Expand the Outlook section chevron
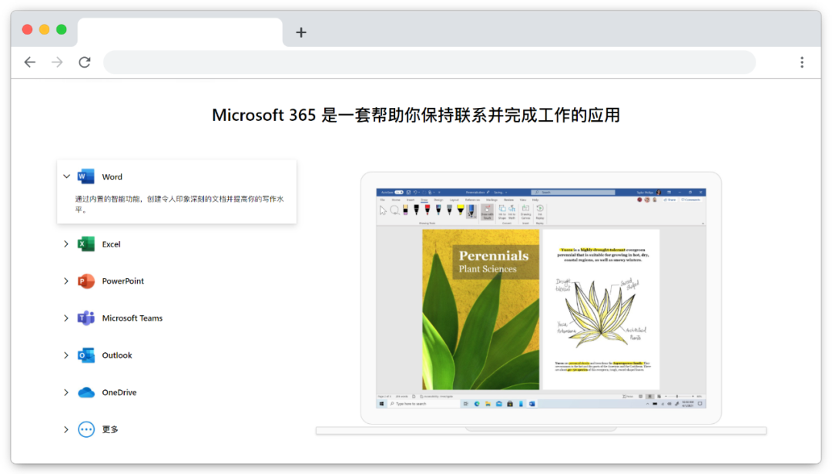This screenshot has width=832, height=474. pyautogui.click(x=66, y=355)
